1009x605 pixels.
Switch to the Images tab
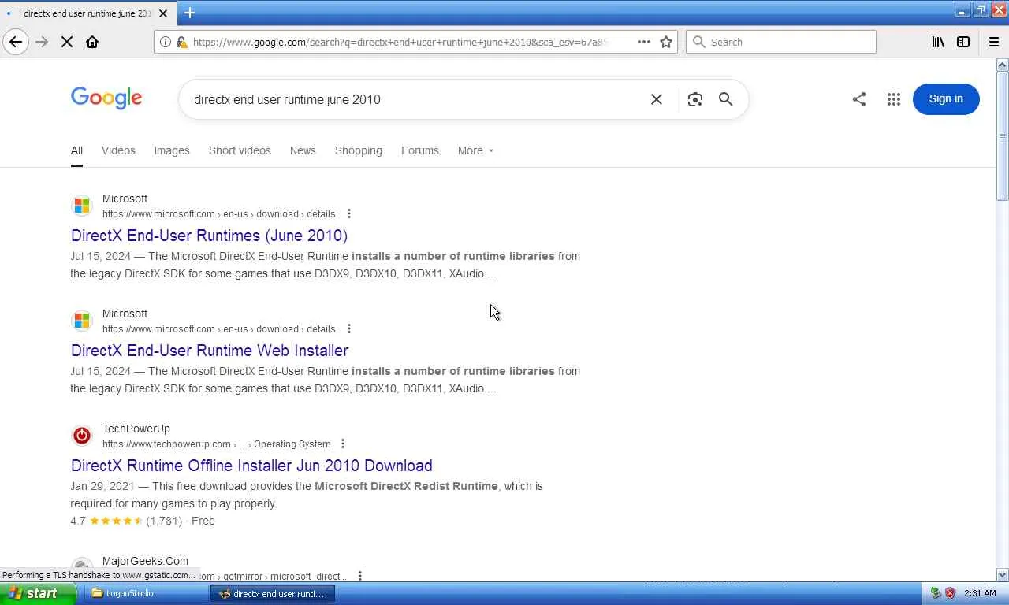pyautogui.click(x=172, y=150)
